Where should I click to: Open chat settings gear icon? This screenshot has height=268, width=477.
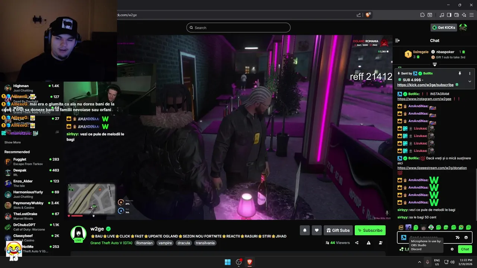click(452, 249)
